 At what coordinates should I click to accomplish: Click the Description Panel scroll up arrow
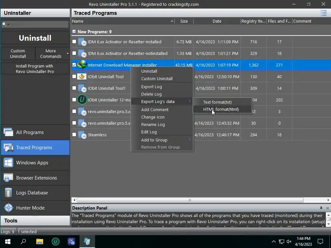(328, 215)
